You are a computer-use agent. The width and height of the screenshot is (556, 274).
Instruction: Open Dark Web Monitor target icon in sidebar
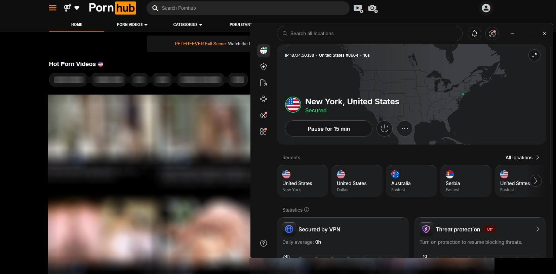click(x=264, y=115)
